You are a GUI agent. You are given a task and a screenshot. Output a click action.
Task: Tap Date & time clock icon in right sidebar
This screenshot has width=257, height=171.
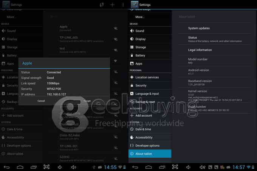coord(132,129)
